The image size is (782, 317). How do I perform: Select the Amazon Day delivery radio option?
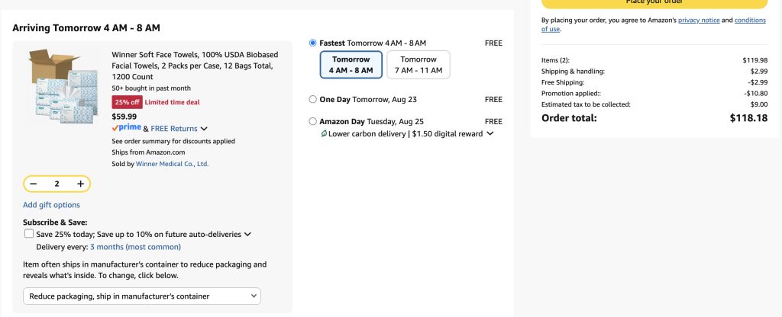click(312, 121)
